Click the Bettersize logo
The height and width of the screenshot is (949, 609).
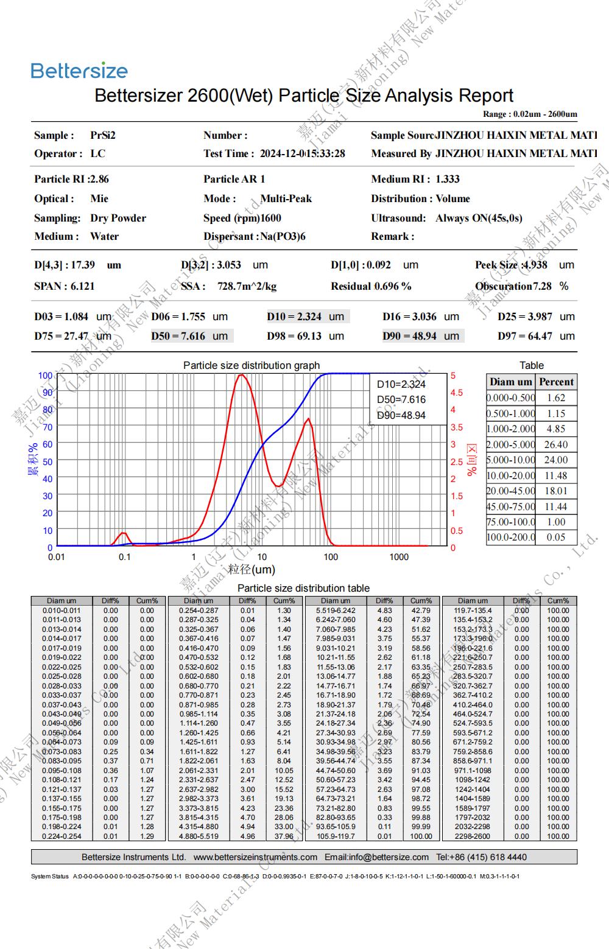coord(79,71)
